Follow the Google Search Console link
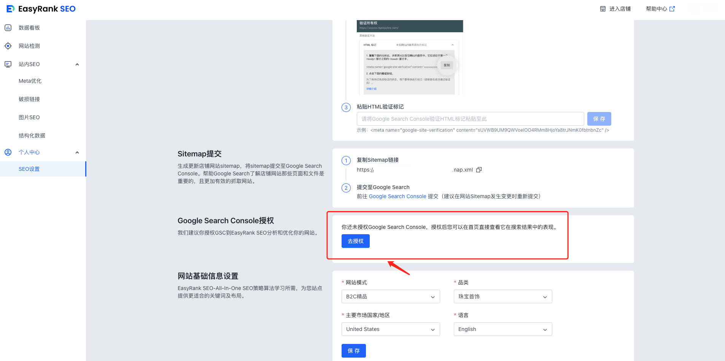The image size is (725, 361). (397, 196)
